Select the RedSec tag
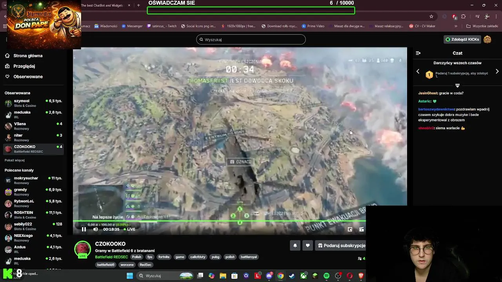The height and width of the screenshot is (282, 502). pyautogui.click(x=146, y=265)
